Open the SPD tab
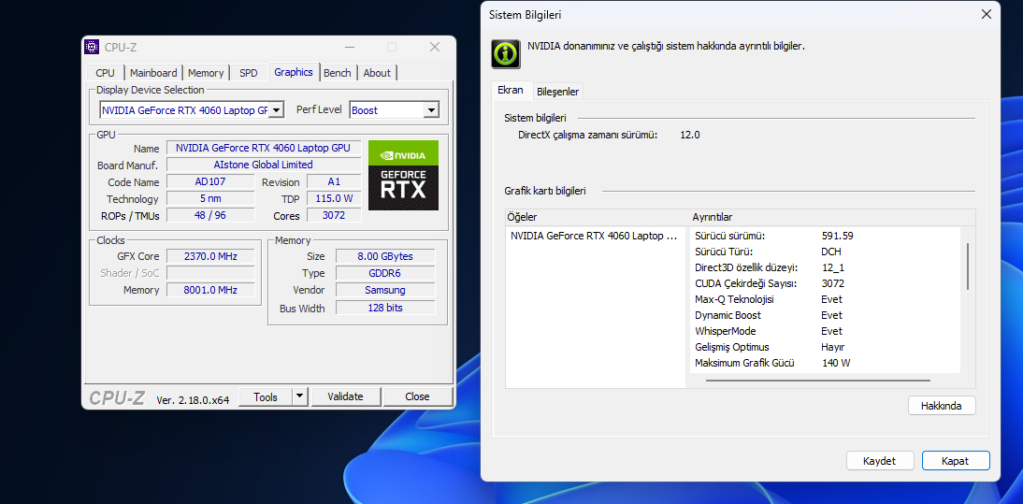This screenshot has width=1023, height=504. point(248,73)
